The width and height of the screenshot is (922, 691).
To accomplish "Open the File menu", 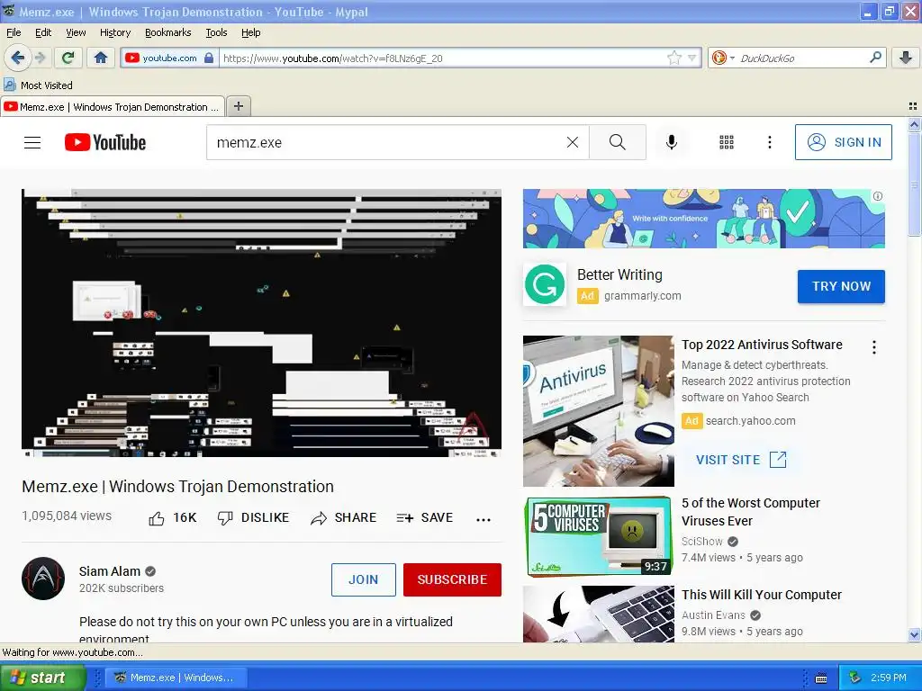I will (x=14, y=32).
